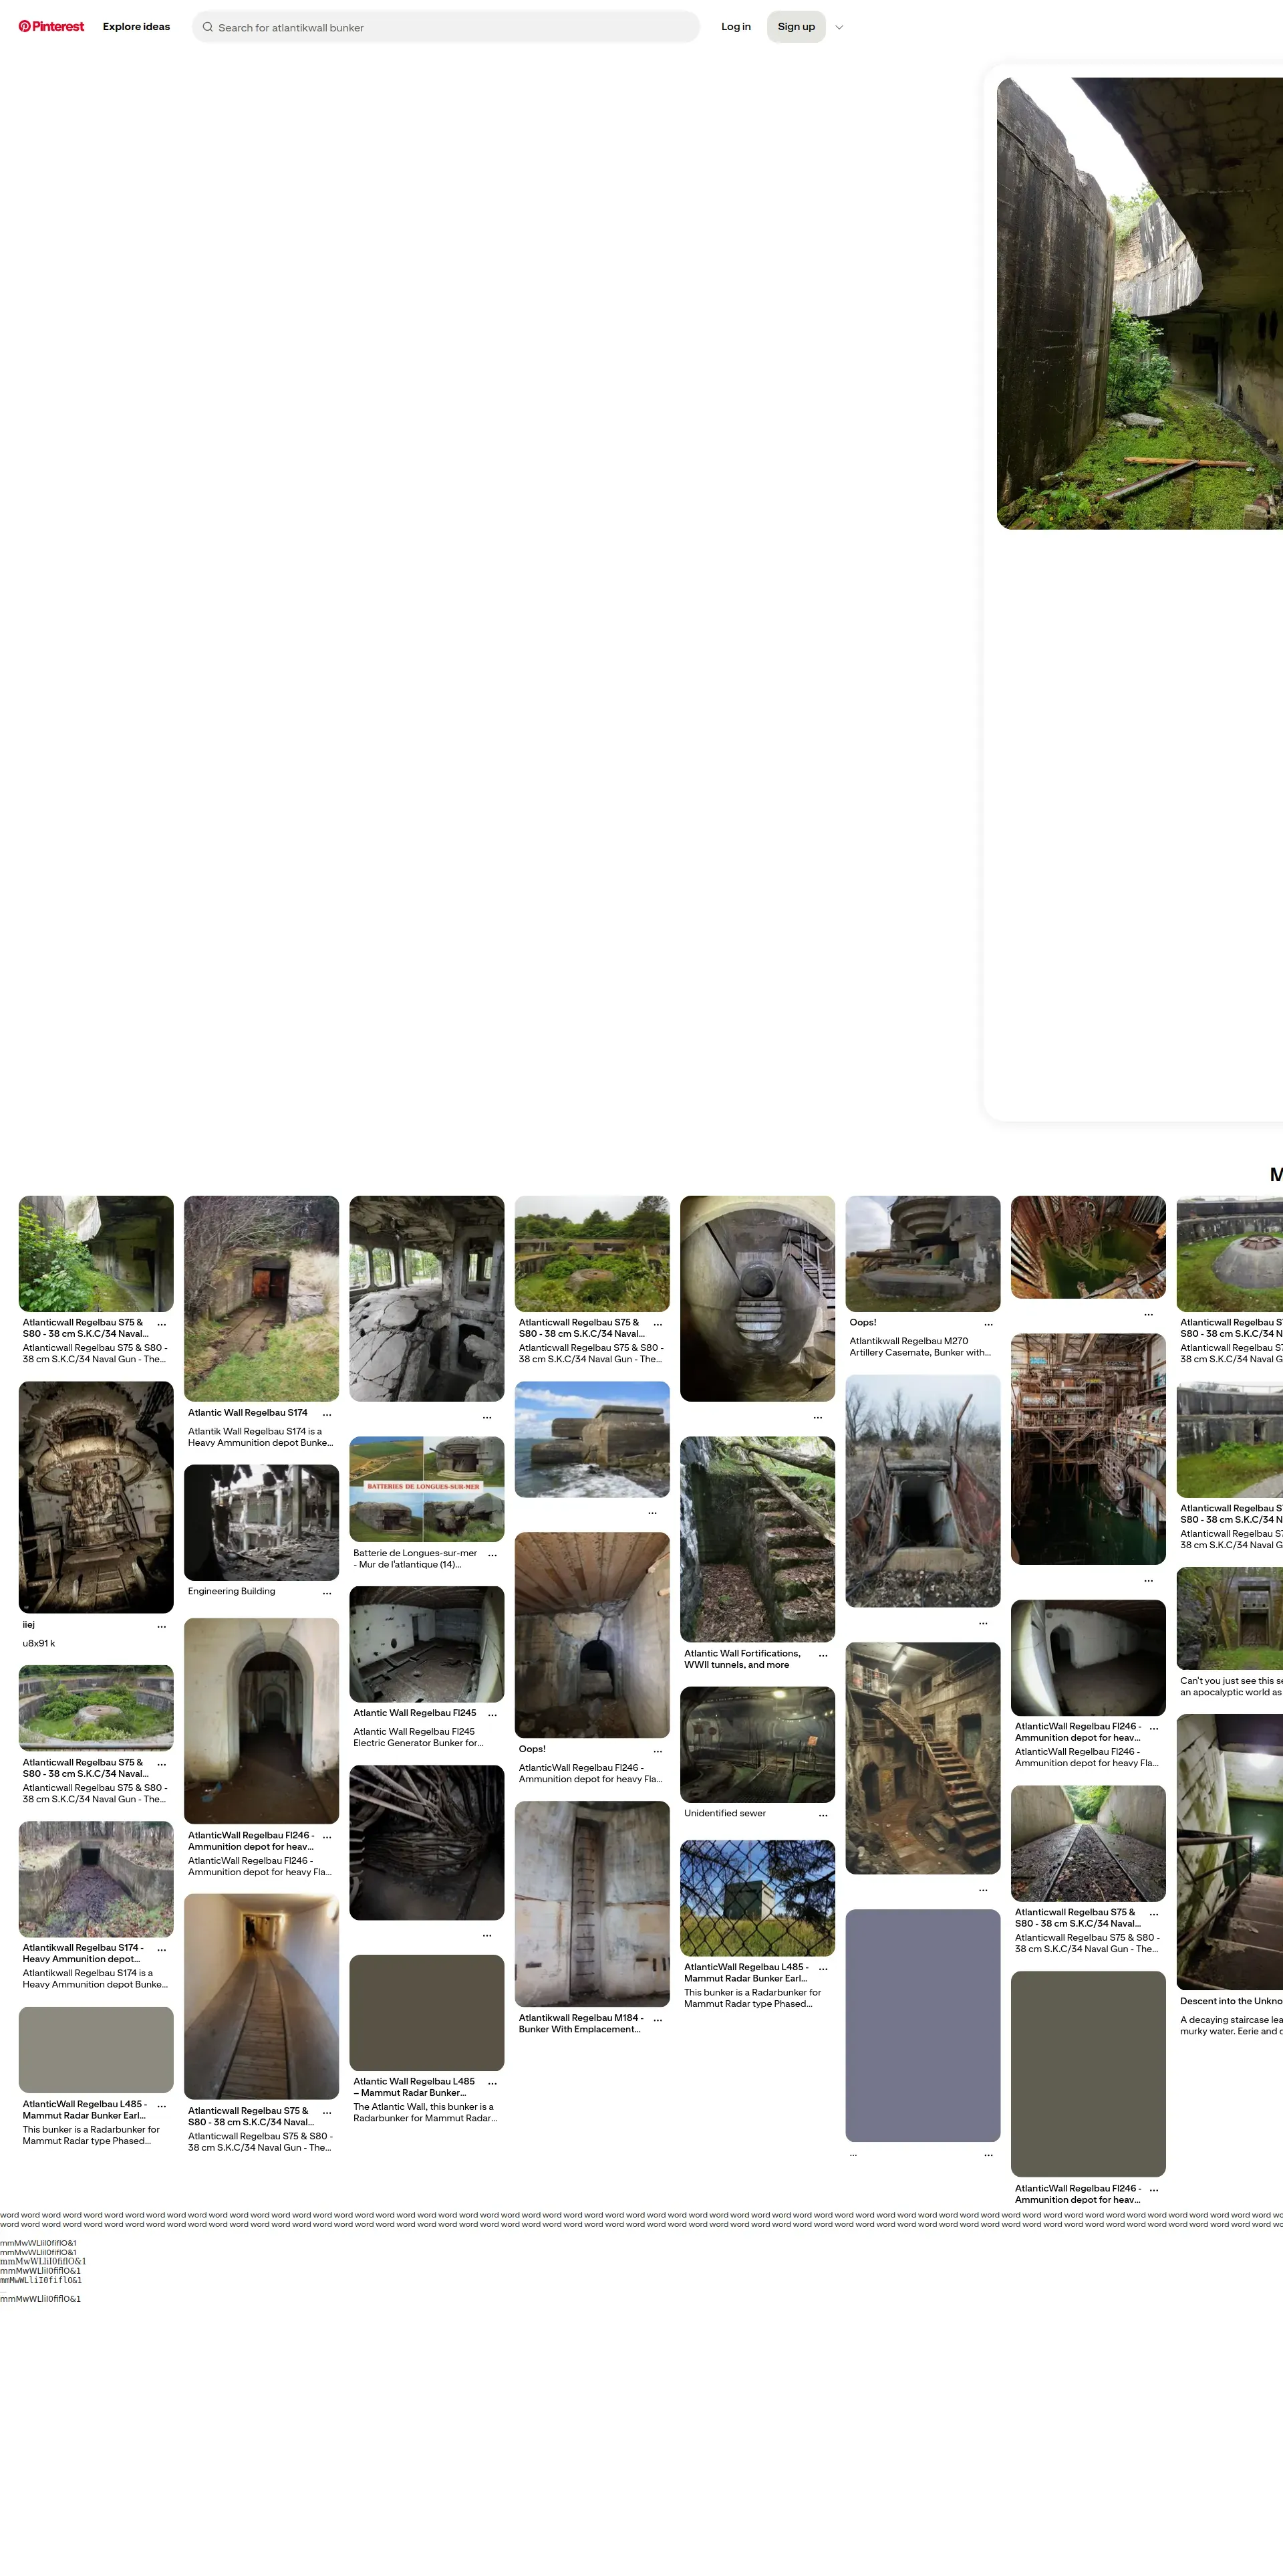Open Explore ideas menu
The image size is (1283, 2576).
tap(136, 27)
